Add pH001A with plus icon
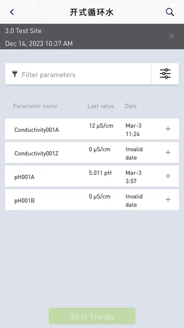184x328 pixels. coord(168,176)
